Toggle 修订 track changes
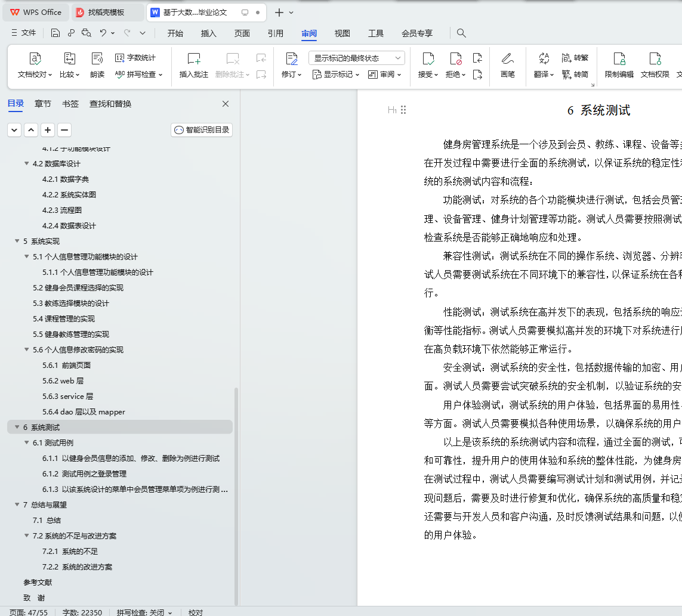 coord(291,65)
